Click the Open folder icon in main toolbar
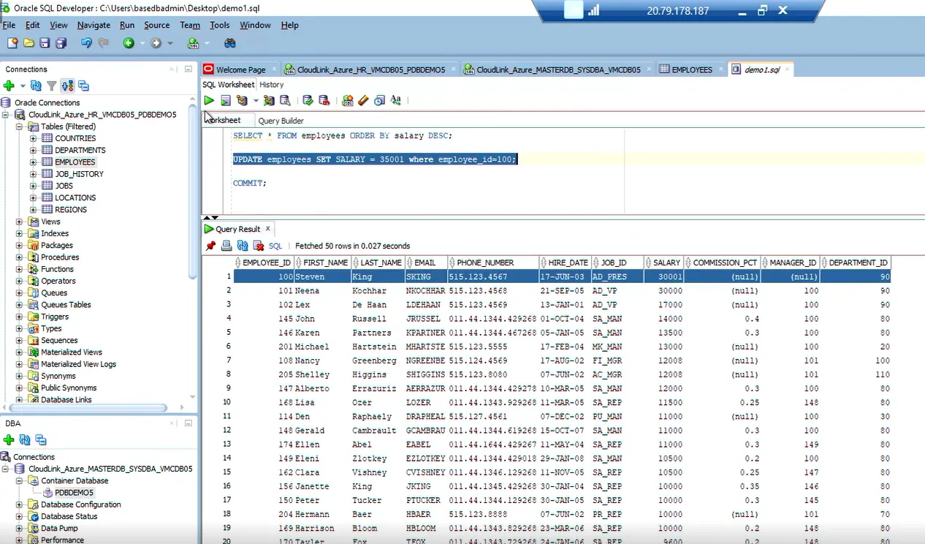This screenshot has height=544, width=925. coord(28,43)
